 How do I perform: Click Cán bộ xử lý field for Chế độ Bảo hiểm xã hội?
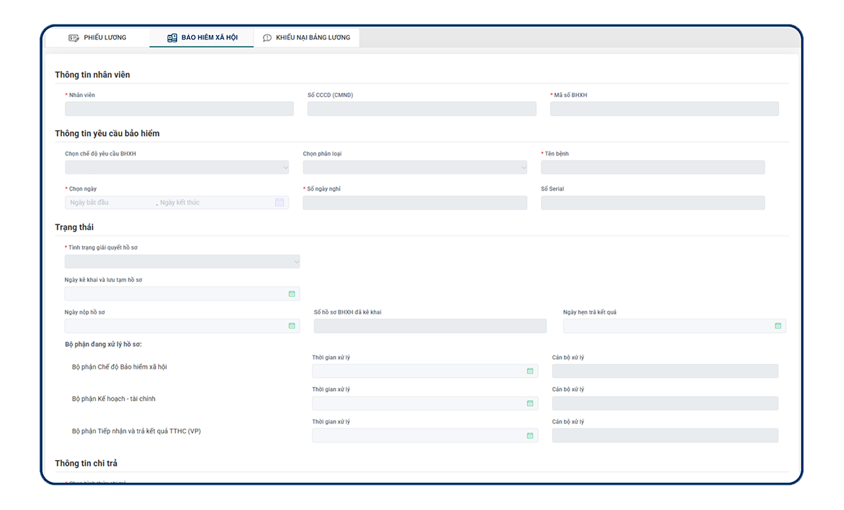point(665,371)
